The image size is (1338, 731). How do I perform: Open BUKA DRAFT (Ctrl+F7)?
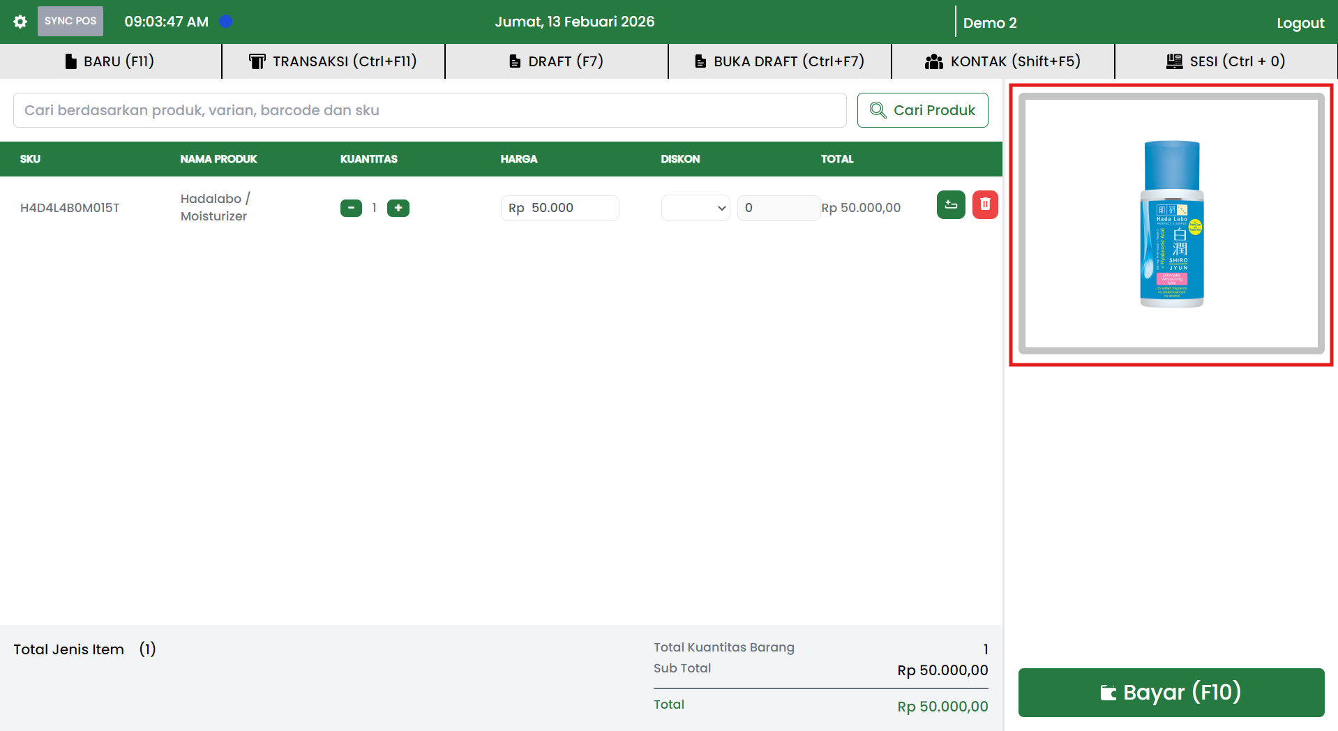(x=780, y=61)
